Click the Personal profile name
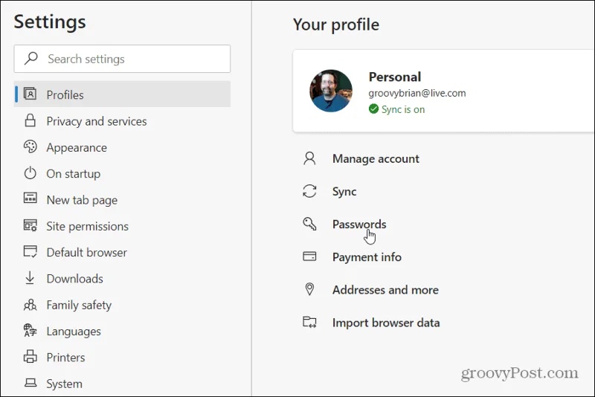This screenshot has height=397, width=595. (x=395, y=77)
